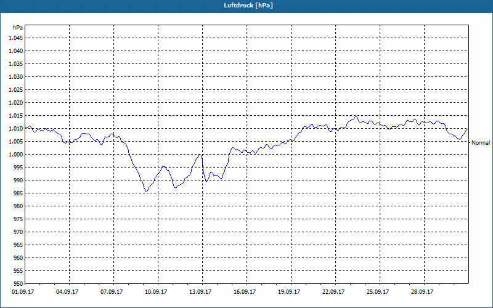Screen dimensions: 493x308
Task: Click the 1.020 pressure label
Action: coord(16,103)
